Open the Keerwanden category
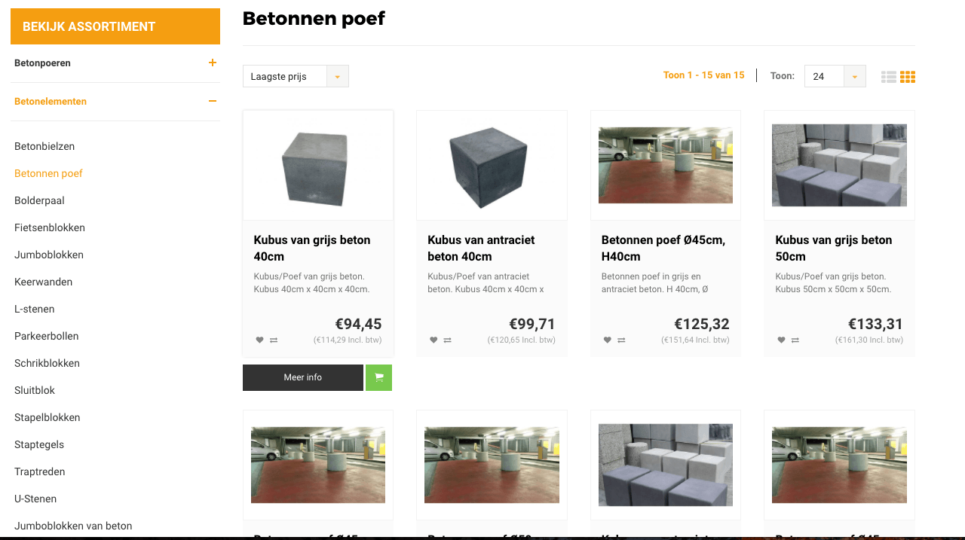 tap(44, 282)
